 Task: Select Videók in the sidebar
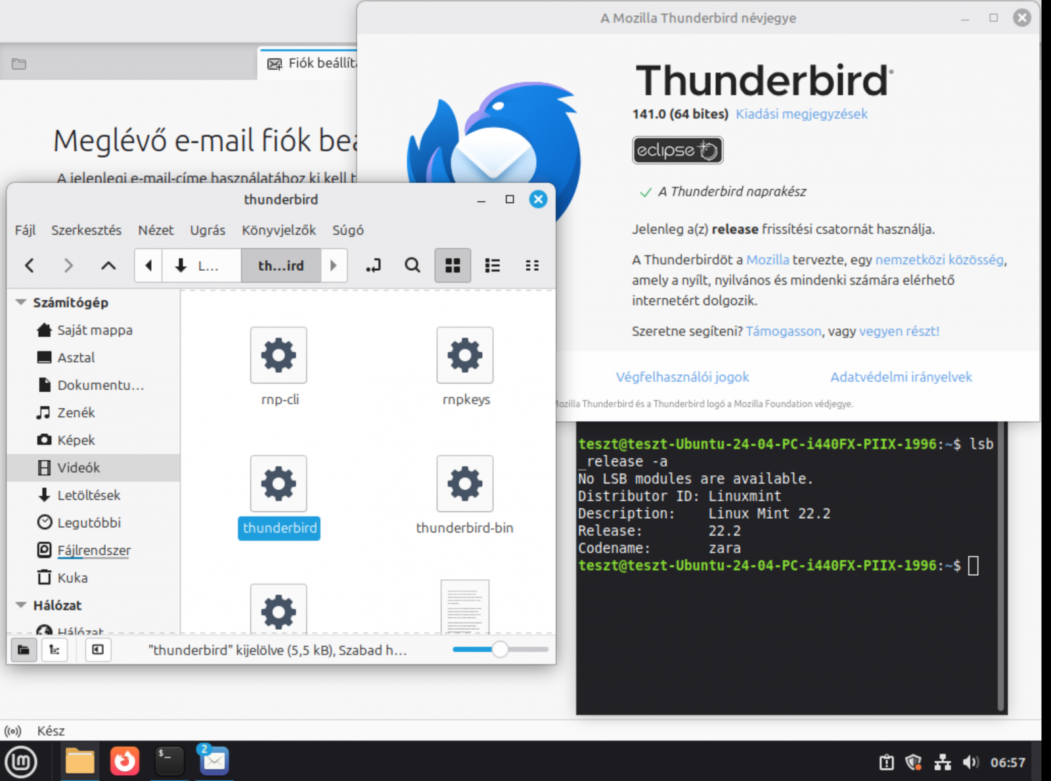[x=93, y=467]
